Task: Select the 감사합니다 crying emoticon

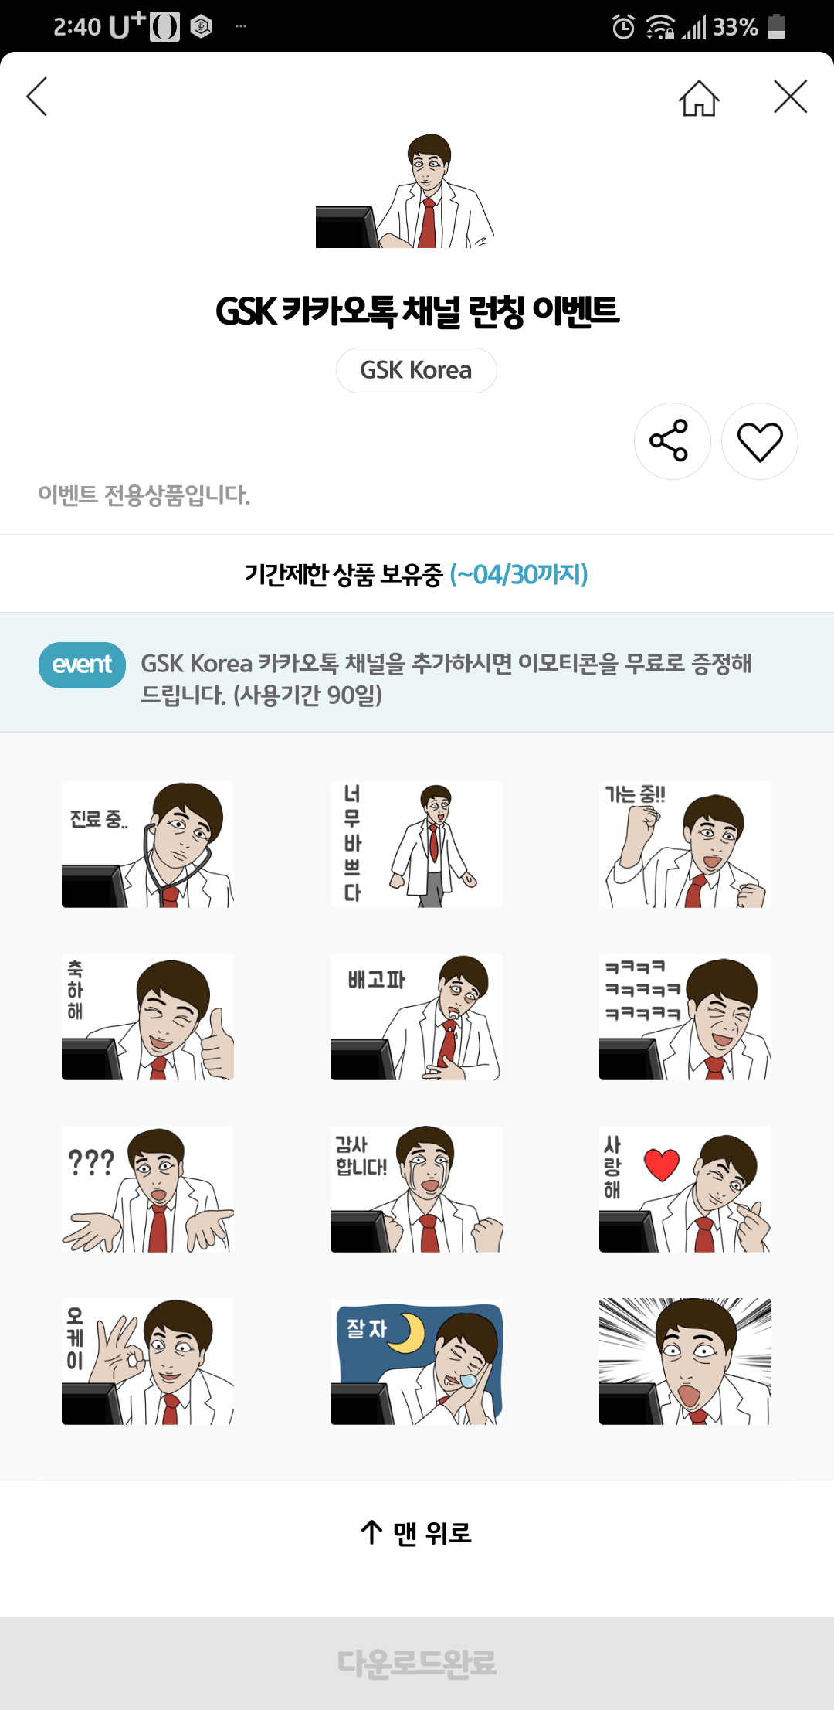Action: [x=416, y=1188]
